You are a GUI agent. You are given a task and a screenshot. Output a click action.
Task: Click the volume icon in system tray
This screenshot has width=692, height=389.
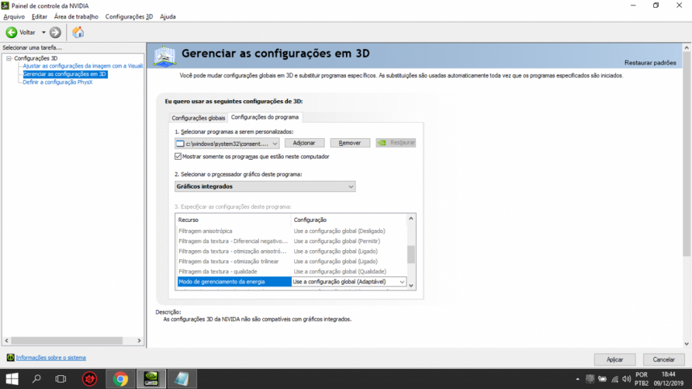[x=627, y=379]
